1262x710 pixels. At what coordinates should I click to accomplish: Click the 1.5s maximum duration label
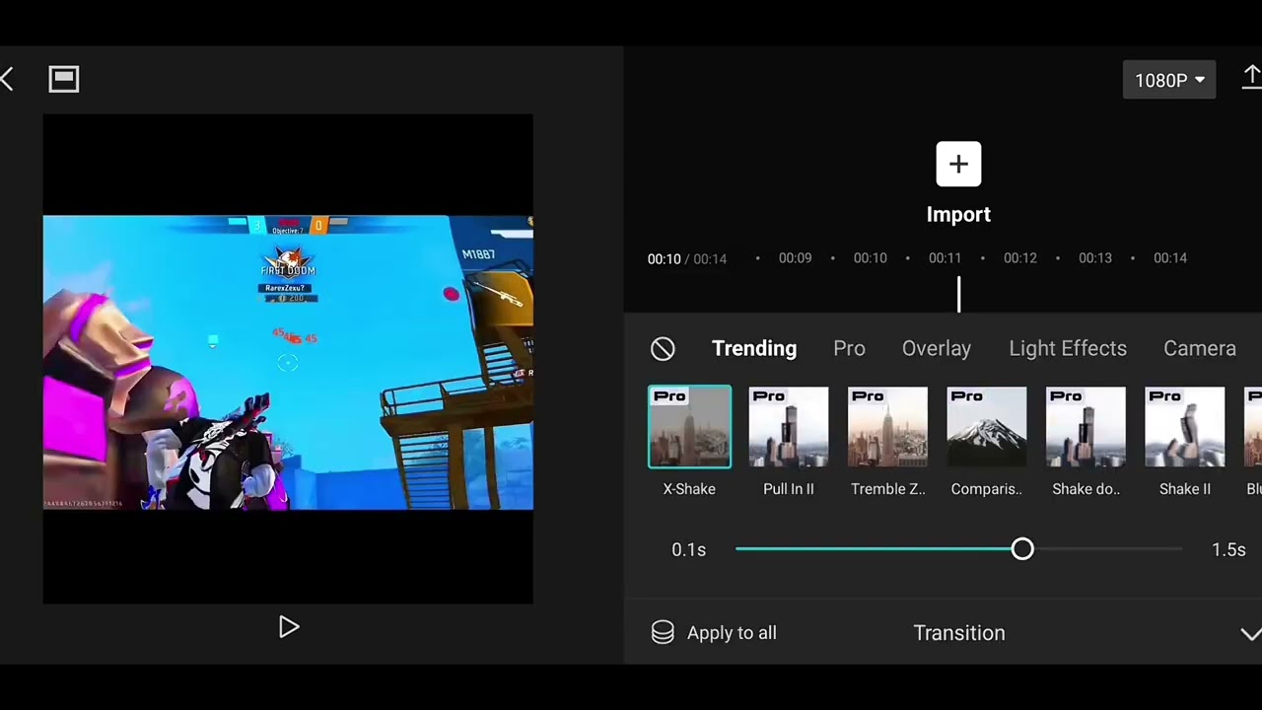(1228, 549)
